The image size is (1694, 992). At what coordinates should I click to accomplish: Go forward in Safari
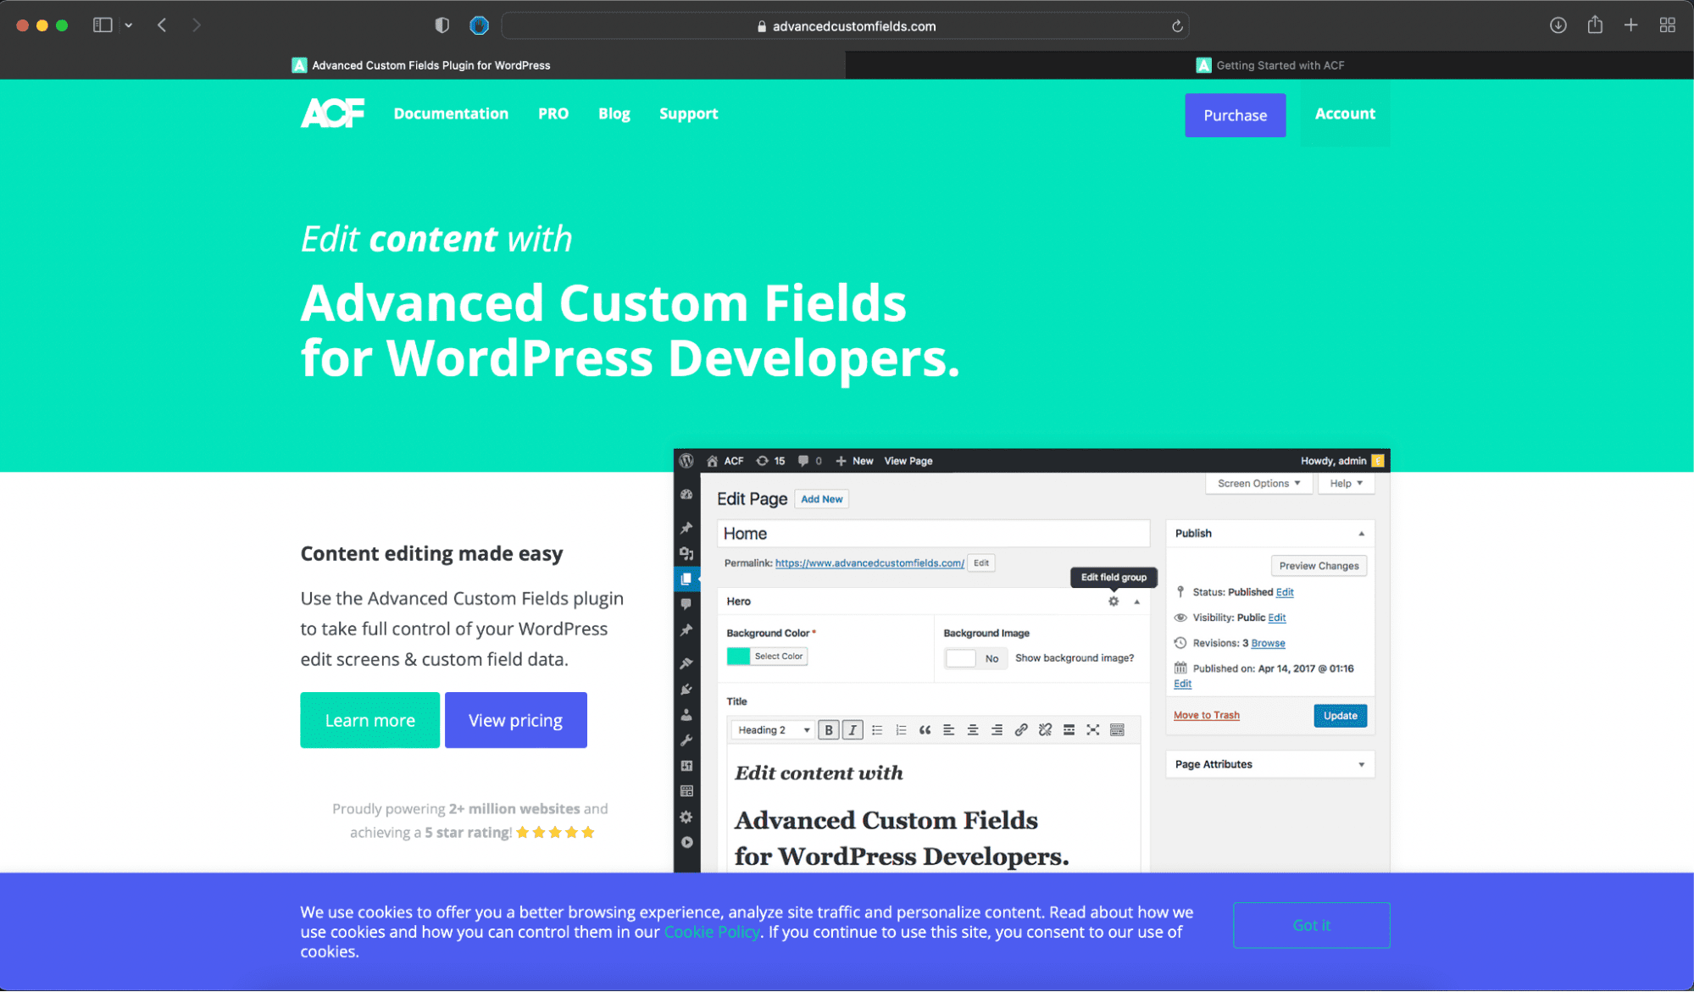click(197, 25)
